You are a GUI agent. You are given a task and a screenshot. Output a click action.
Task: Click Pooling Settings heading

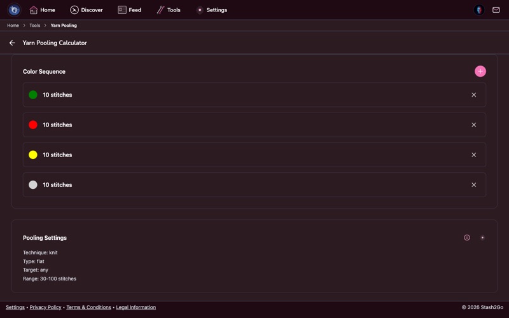(45, 238)
